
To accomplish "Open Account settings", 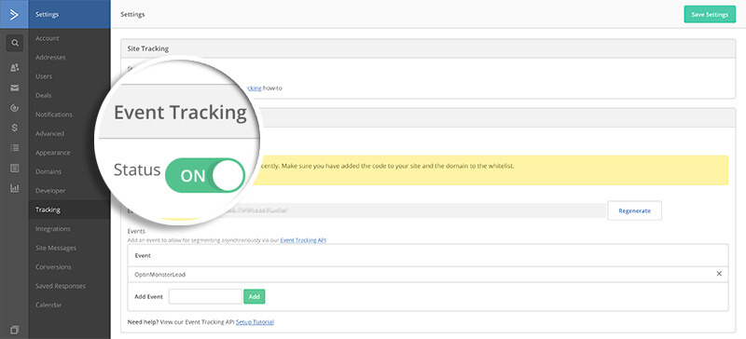I will 48,38.
